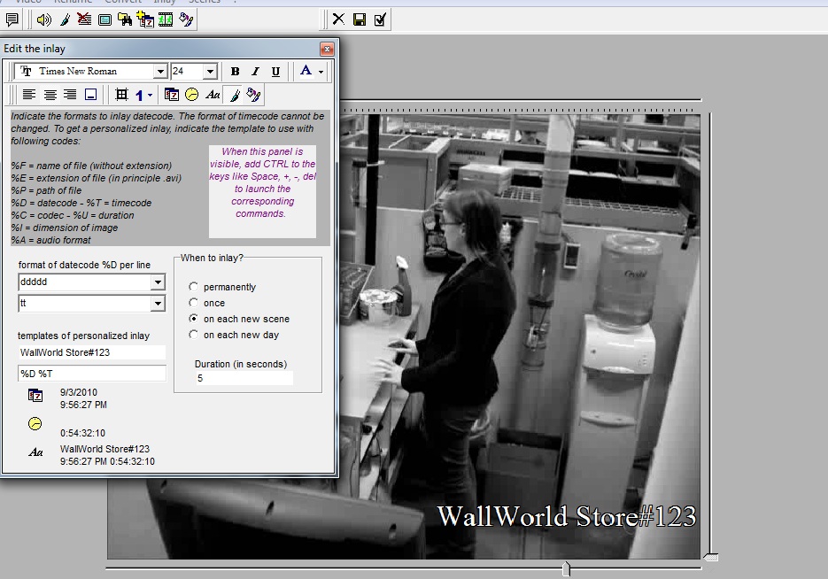Click the WallWorld Store#123 inlay on video

pos(567,515)
